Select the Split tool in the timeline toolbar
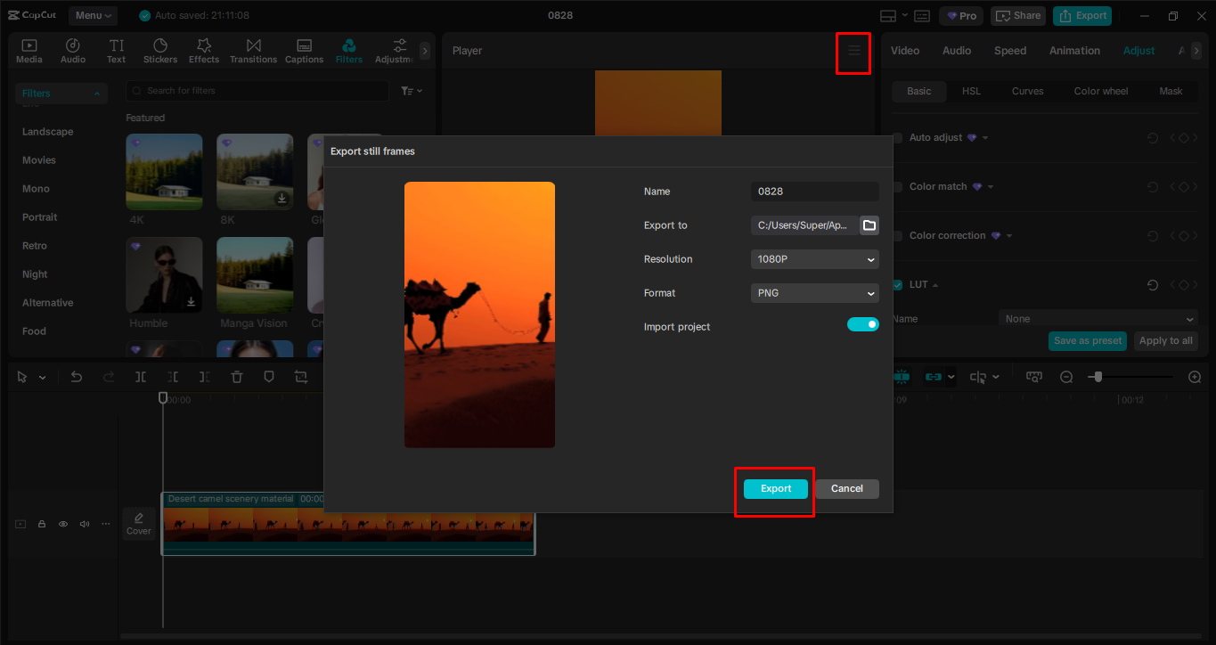The width and height of the screenshot is (1216, 645). point(140,376)
